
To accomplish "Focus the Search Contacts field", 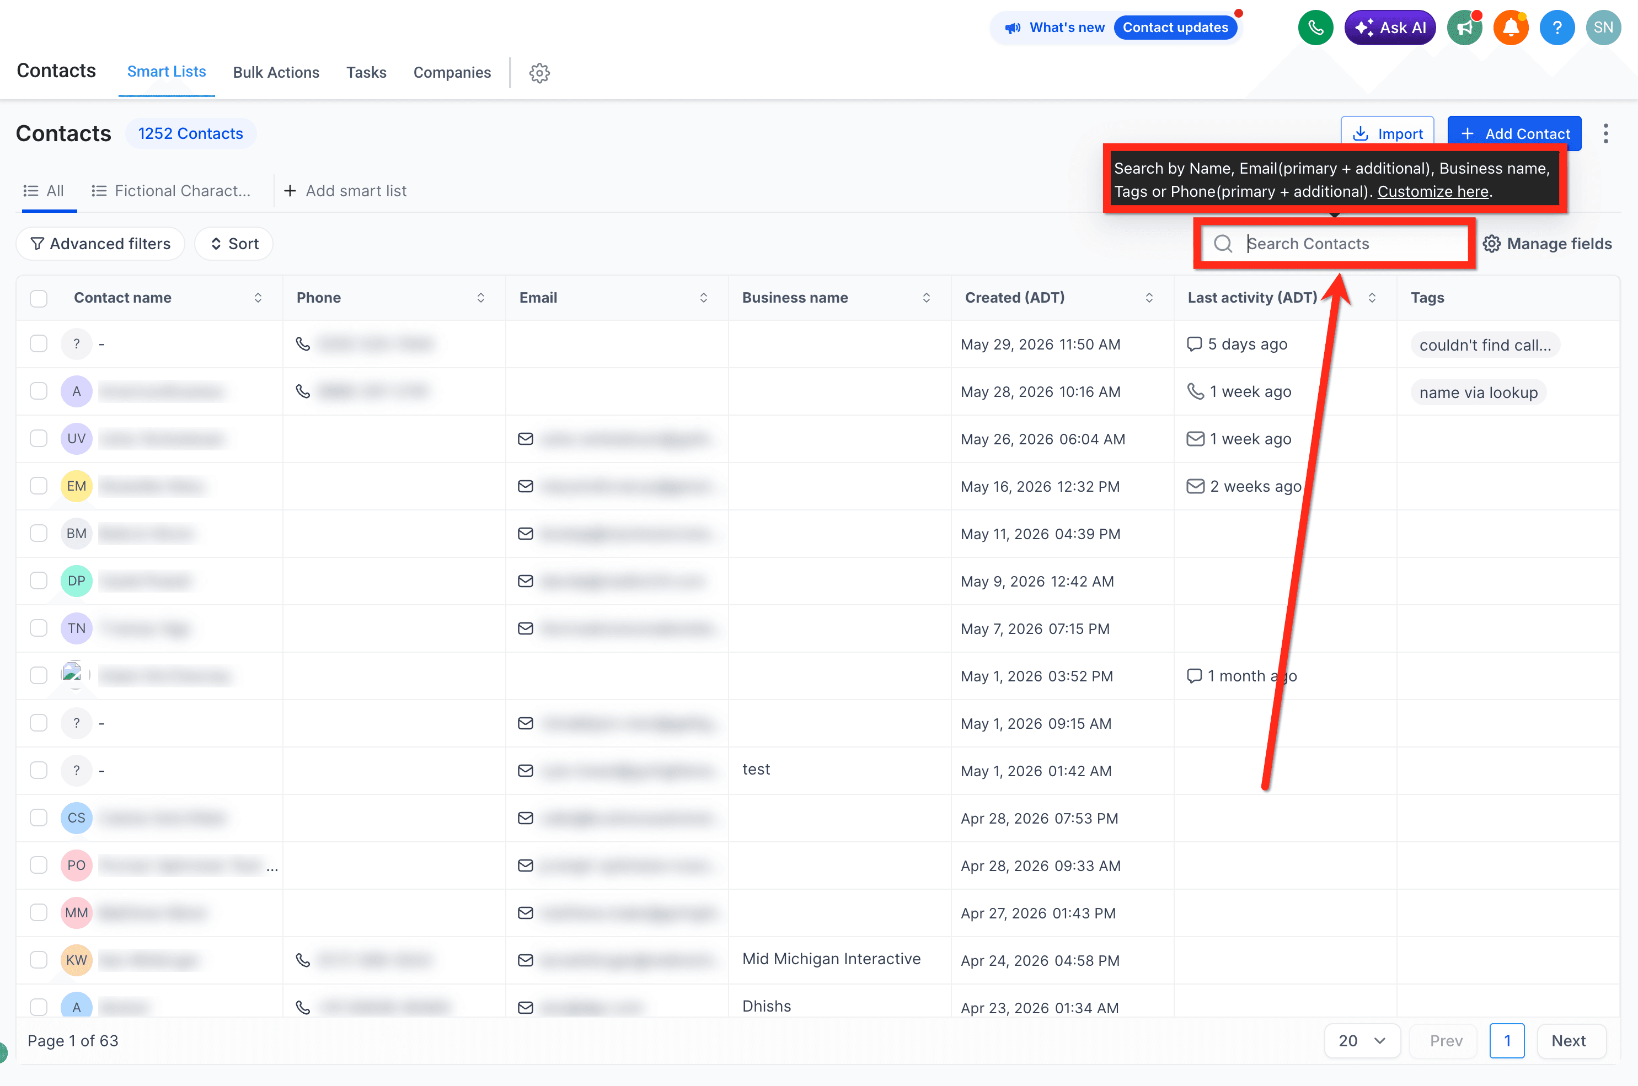I will (x=1335, y=244).
